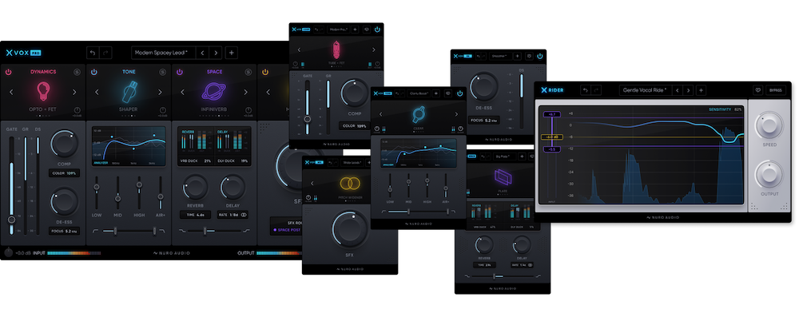The width and height of the screenshot is (799, 317).
Task: Select the Analyzer label in Tone graph
Action: [x=101, y=163]
